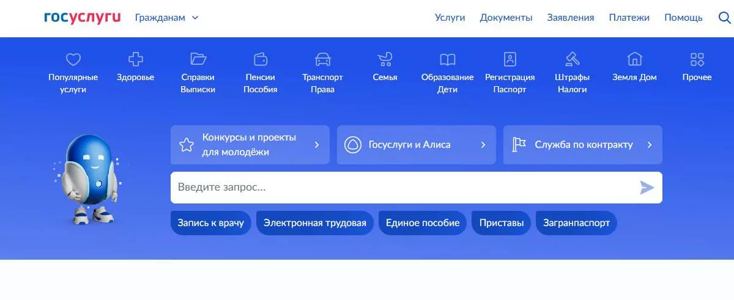Open the Служба по контракту card
Viewport: 734px width, 300px height.
pyautogui.click(x=582, y=145)
